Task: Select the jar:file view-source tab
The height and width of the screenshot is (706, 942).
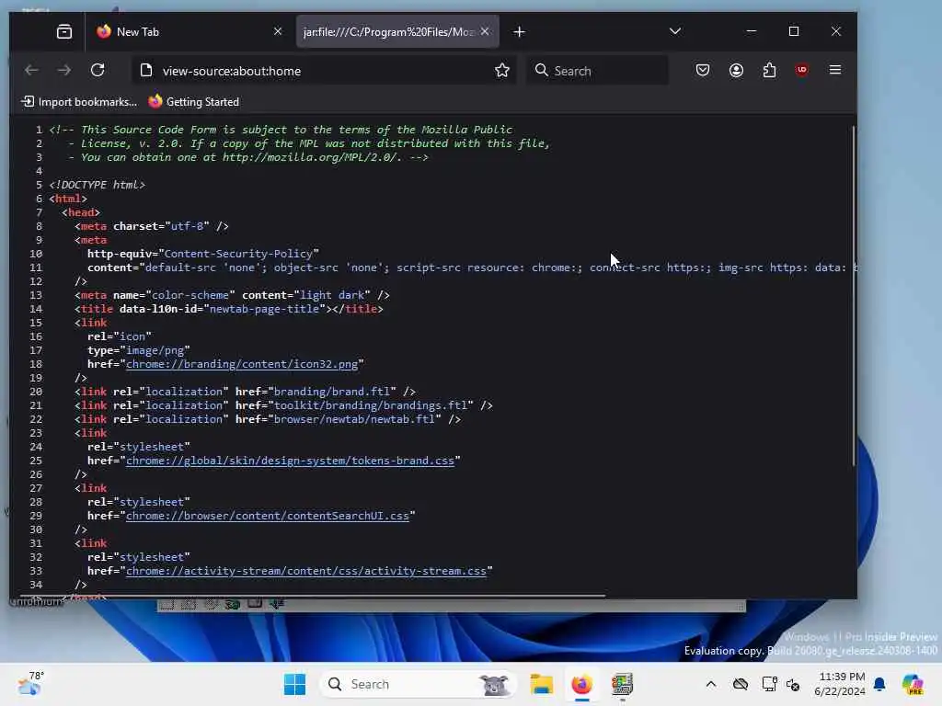Action: pyautogui.click(x=397, y=31)
